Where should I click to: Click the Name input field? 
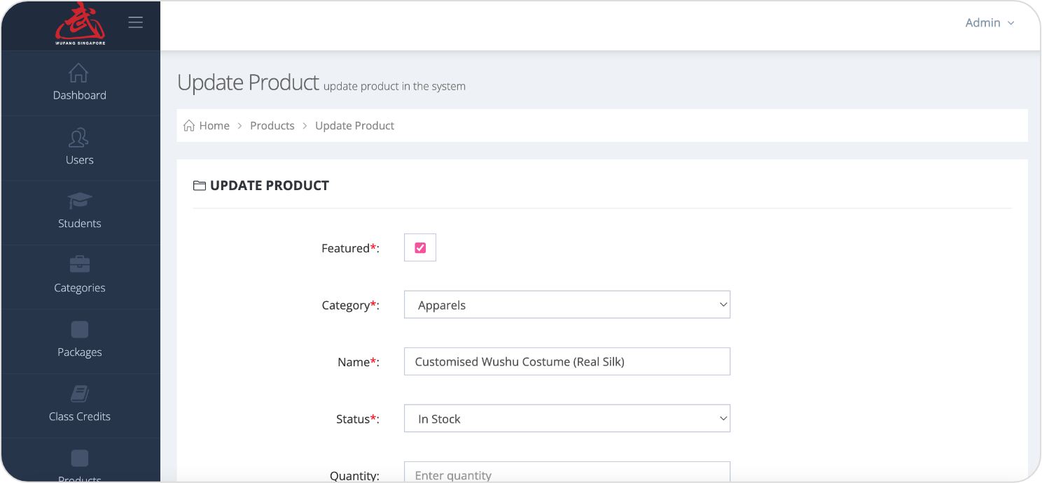pos(567,361)
